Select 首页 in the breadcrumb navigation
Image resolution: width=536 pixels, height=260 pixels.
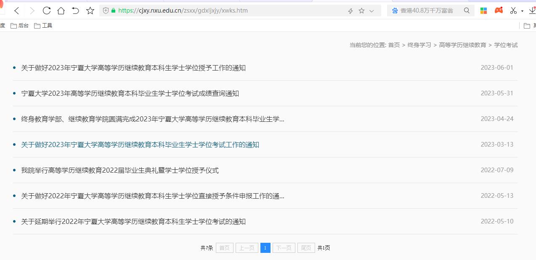pos(395,45)
